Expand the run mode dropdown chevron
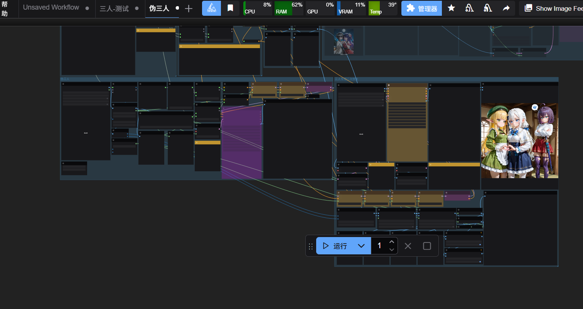Viewport: 583px width, 309px height. 361,246
